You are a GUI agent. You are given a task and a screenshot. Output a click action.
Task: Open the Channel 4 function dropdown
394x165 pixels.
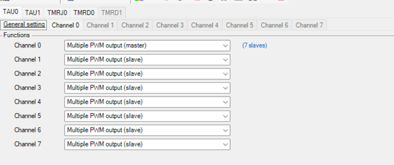point(147,102)
